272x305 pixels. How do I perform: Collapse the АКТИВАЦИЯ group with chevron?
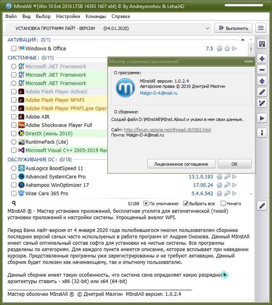[x=243, y=40]
